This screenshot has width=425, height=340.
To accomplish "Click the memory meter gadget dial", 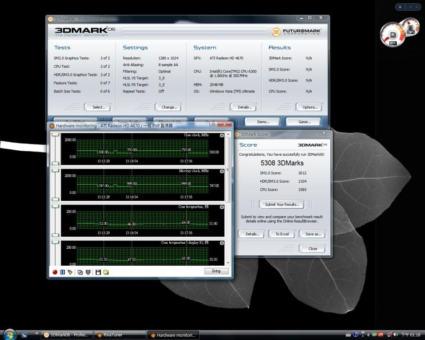I will click(411, 27).
